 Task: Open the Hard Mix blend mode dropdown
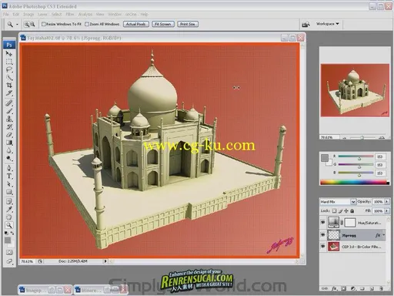[353, 202]
